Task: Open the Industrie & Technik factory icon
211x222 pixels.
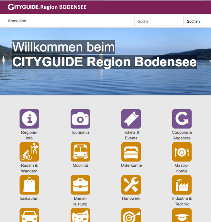Action: click(x=182, y=185)
